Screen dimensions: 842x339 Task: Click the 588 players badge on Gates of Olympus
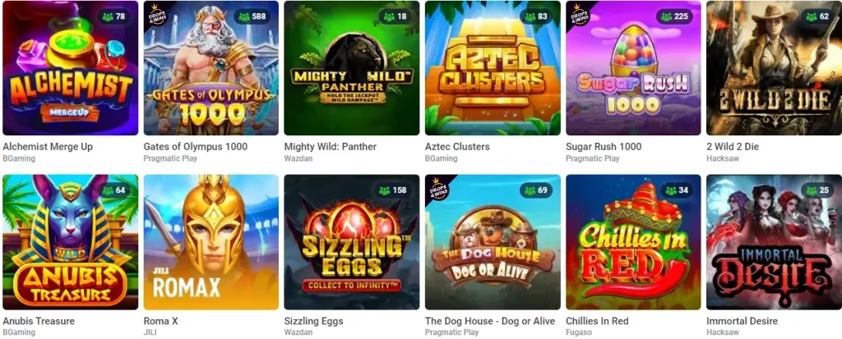point(252,16)
